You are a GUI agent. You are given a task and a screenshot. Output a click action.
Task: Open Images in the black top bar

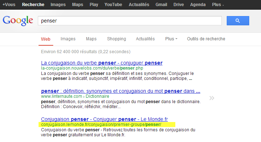(58, 5)
